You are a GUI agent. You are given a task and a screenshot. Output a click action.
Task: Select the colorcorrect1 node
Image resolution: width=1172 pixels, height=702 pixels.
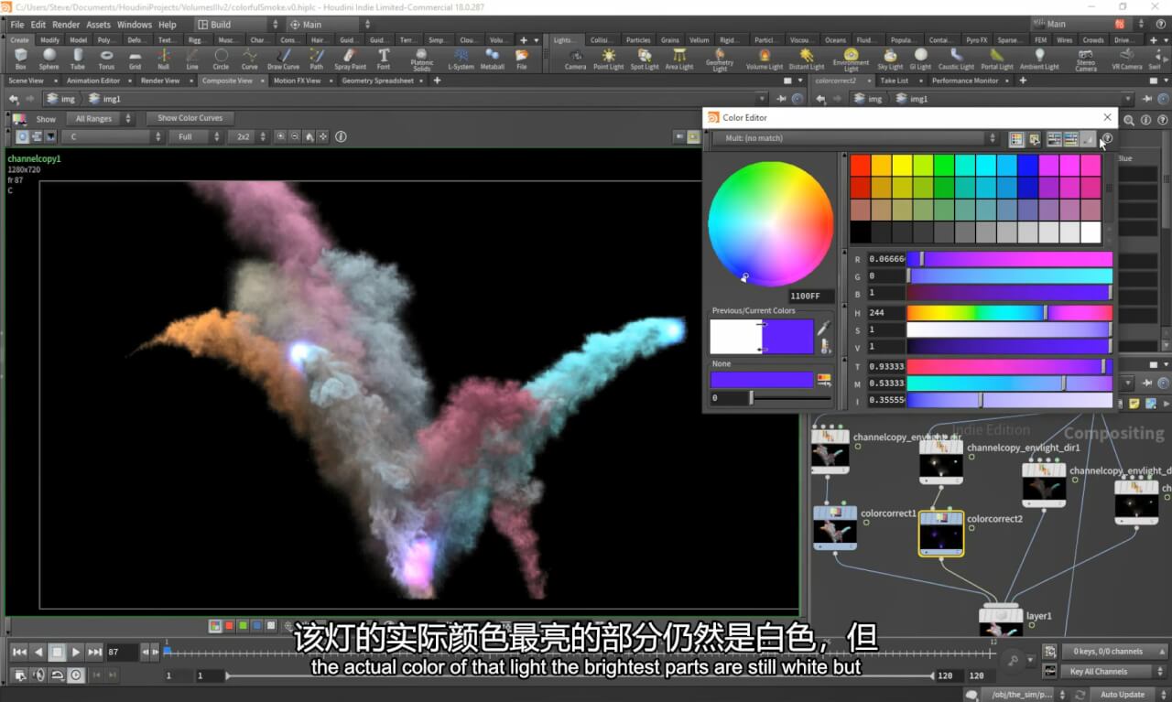(x=835, y=528)
